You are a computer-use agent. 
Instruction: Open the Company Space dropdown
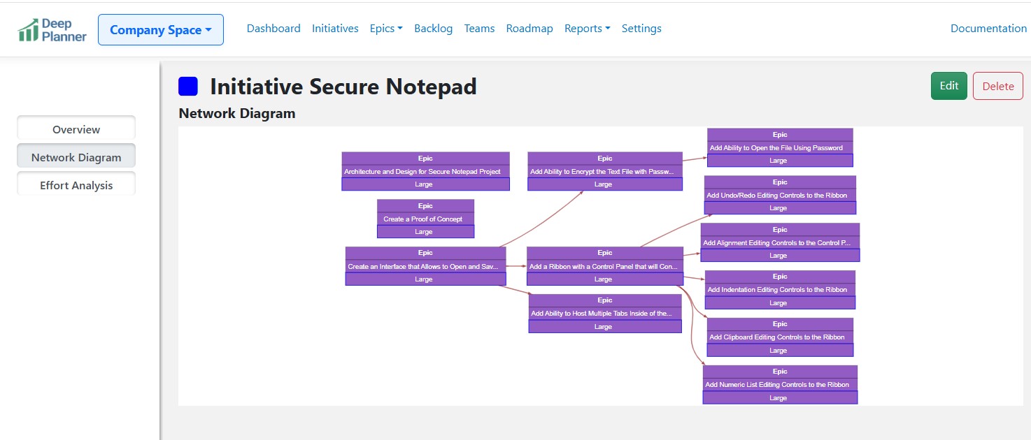[x=160, y=30]
